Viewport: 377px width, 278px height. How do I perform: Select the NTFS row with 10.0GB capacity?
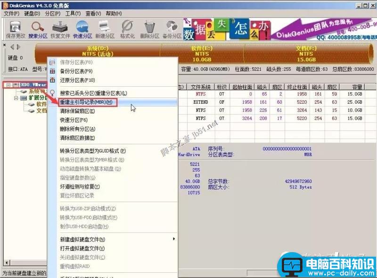coord(277,110)
